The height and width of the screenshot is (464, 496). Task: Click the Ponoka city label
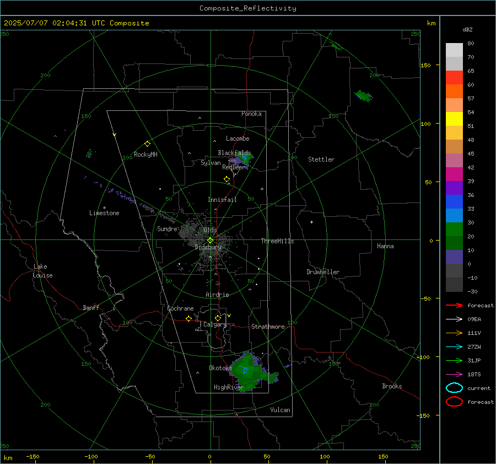[251, 114]
